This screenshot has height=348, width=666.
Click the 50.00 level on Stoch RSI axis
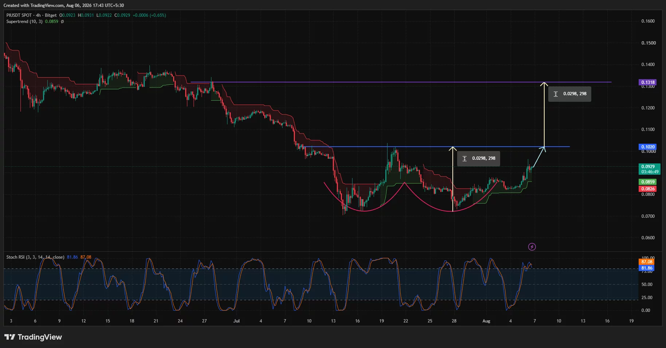(x=647, y=285)
